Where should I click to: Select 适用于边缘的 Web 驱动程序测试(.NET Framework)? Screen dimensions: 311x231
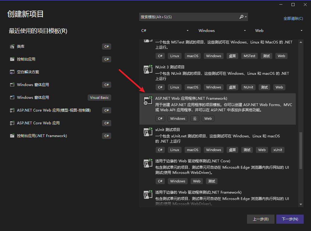pos(217,197)
